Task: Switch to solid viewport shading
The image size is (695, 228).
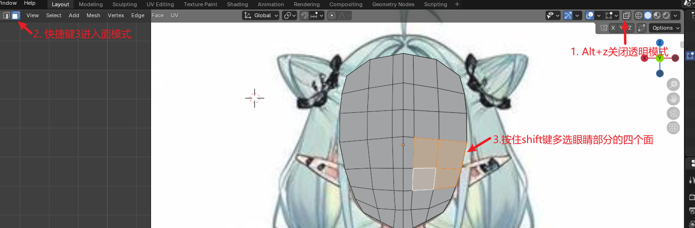Action: (648, 15)
